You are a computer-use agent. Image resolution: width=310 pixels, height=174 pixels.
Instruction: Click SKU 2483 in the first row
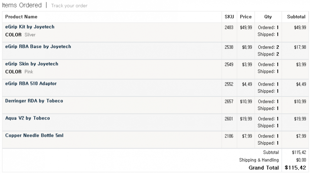coord(229,28)
